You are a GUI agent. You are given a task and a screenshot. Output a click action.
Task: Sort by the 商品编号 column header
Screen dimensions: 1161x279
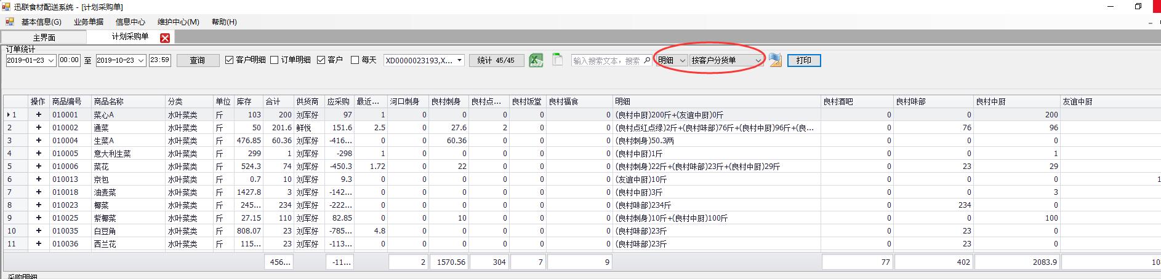(70, 101)
